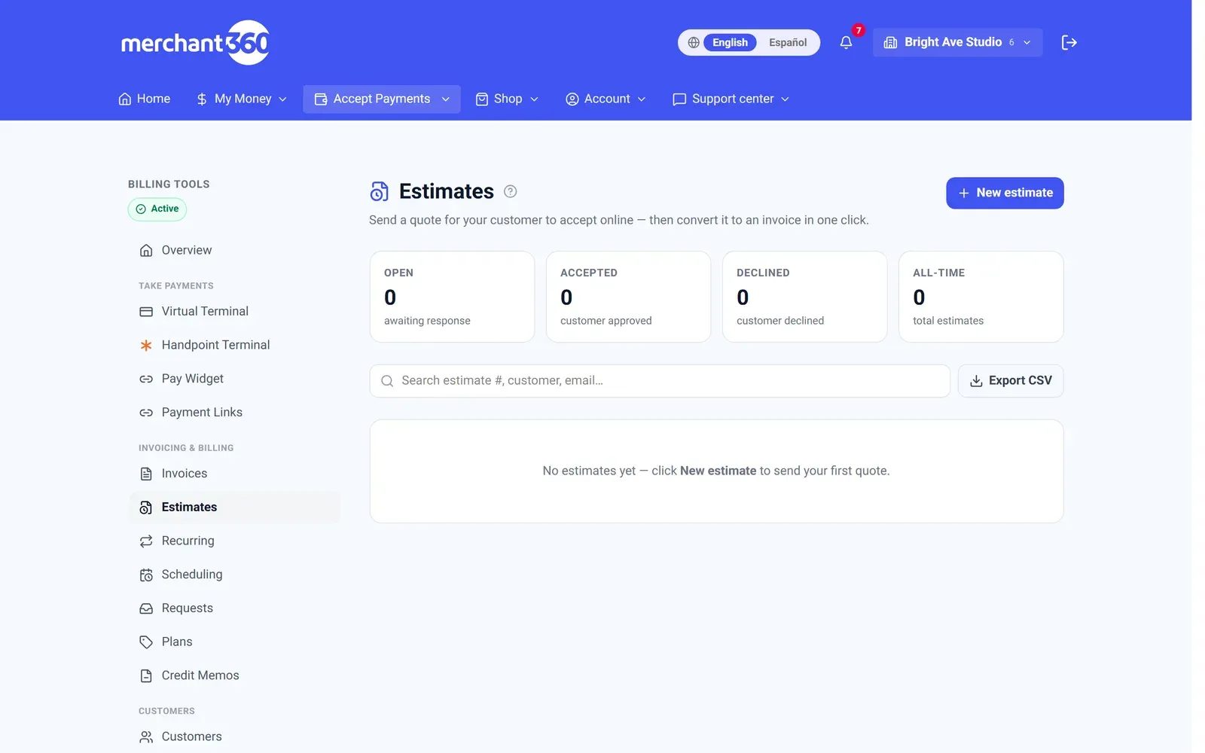Click the merchant360 logo
Screen dimensions: 1205x753
195,43
